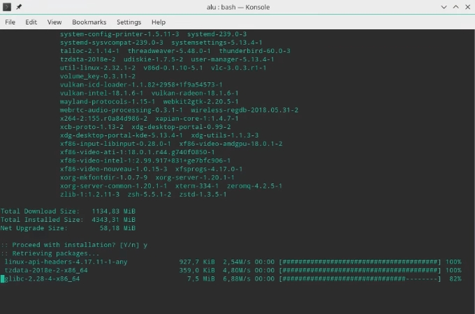Viewport: 475px width, 314px height.
Task: Click the linux-api-headers download line
Action: (233, 262)
